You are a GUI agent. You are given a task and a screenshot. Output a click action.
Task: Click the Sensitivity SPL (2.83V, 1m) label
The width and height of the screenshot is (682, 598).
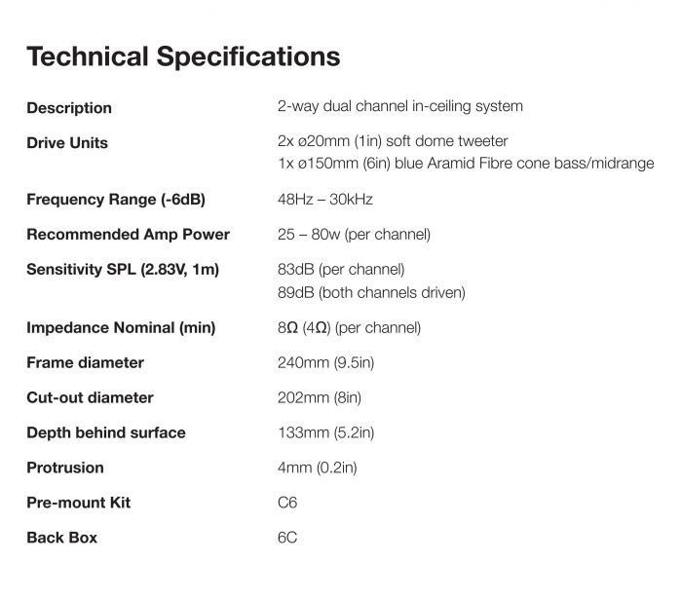point(123,270)
